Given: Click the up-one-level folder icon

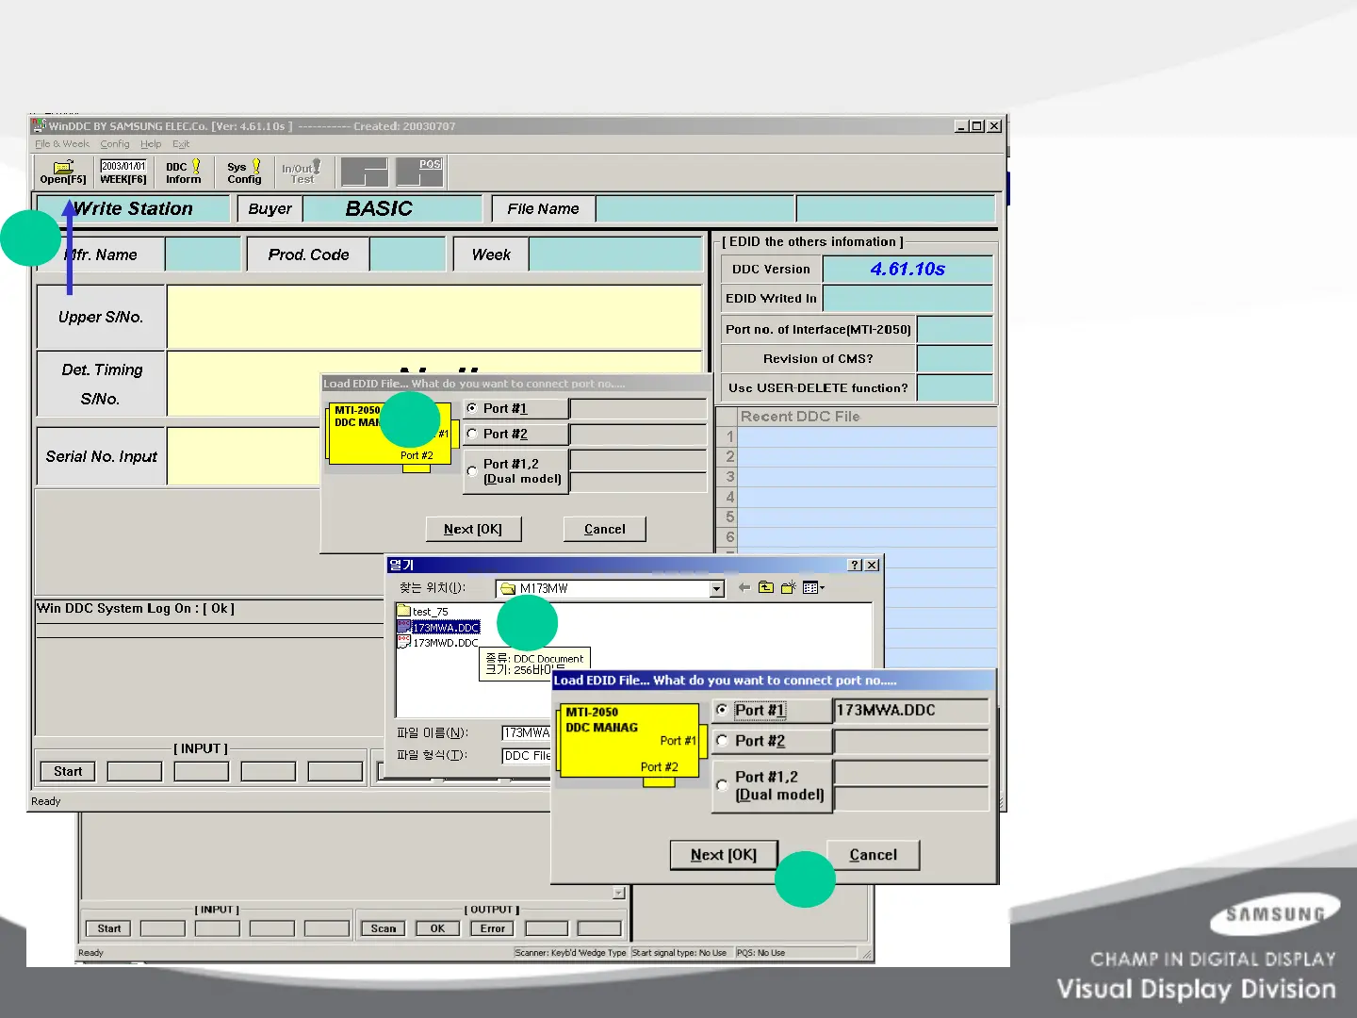Looking at the screenshot, I should [x=766, y=588].
